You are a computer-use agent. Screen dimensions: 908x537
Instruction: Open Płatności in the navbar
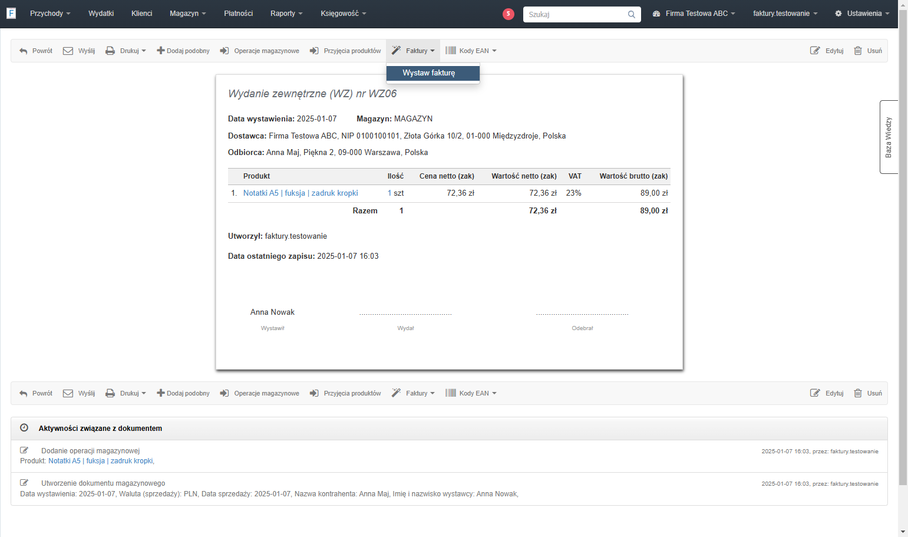click(x=239, y=14)
